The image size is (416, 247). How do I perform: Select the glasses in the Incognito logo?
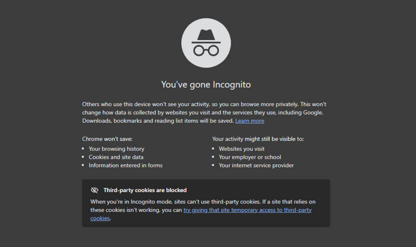[206, 50]
